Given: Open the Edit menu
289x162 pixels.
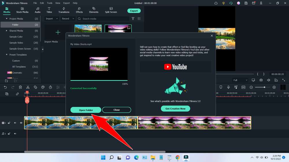Looking at the screenshot, I should click(42, 3).
